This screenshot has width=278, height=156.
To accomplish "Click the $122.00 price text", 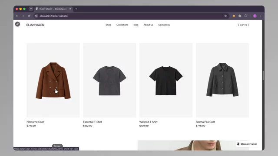I will (x=88, y=126).
